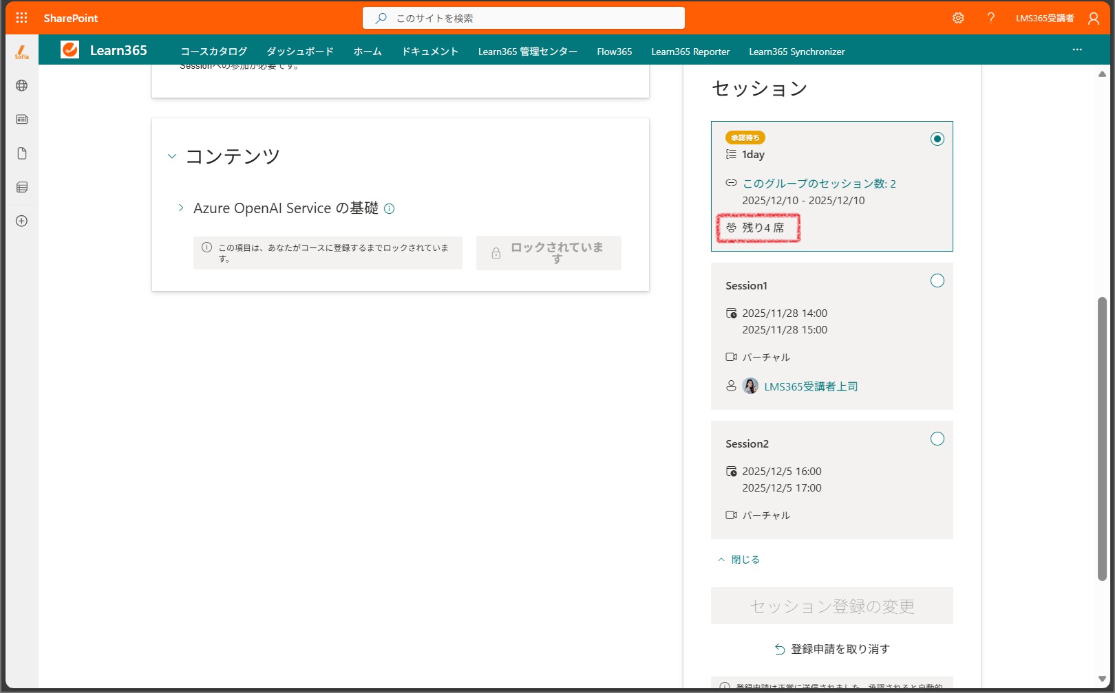This screenshot has width=1115, height=693.
Task: Open Flow365 menu item
Action: coord(615,52)
